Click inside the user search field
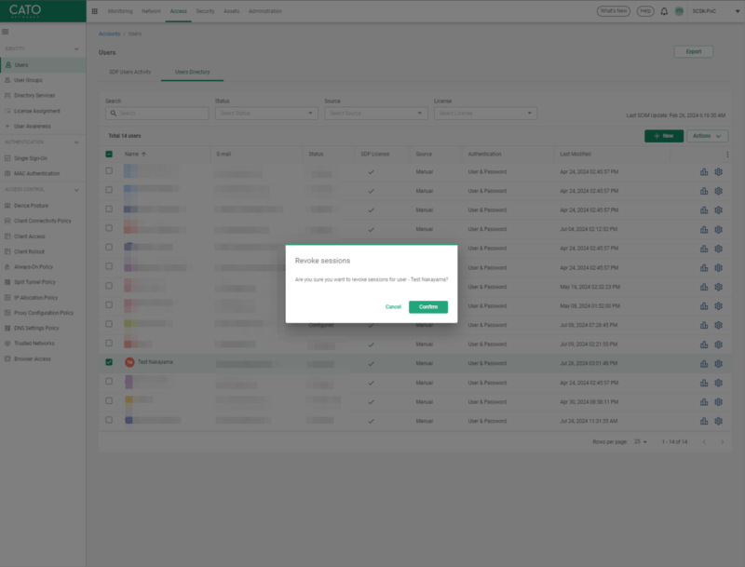Image resolution: width=745 pixels, height=567 pixels. [x=156, y=113]
